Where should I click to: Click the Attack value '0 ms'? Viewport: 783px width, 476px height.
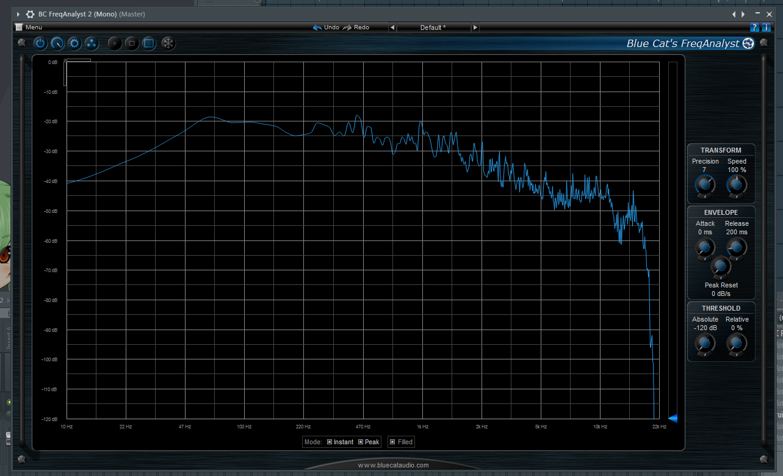705,232
